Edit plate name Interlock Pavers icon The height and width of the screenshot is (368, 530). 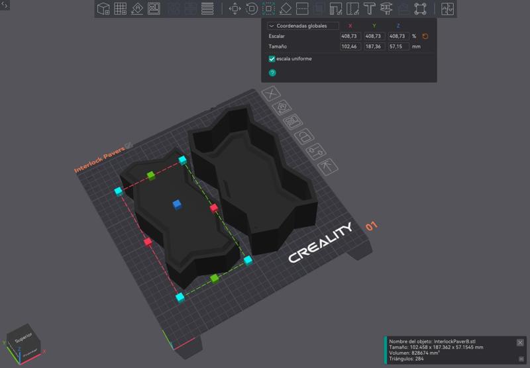click(129, 146)
